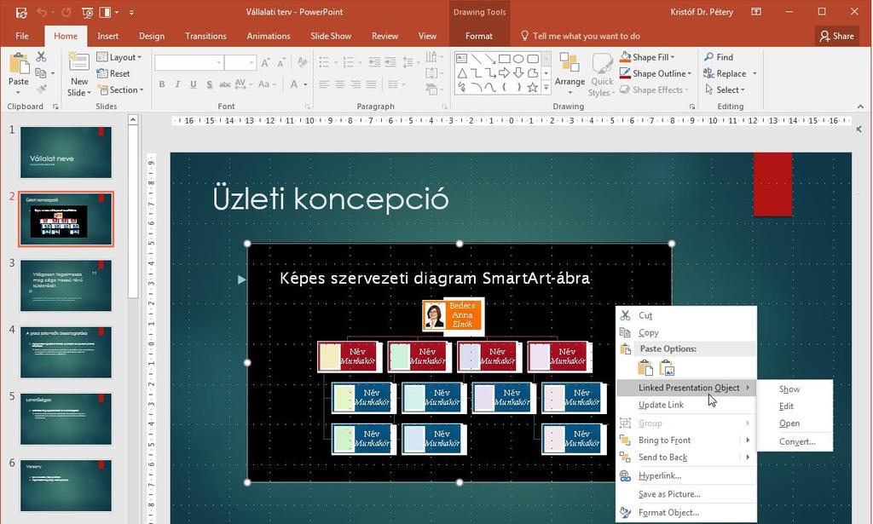Toggle Underline formatting

[x=193, y=84]
